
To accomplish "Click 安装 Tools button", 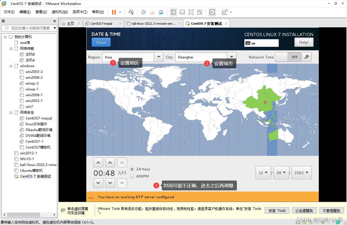I will [x=277, y=210].
